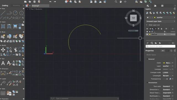Select the Hatch tool
177x100 pixels.
click(3, 26)
